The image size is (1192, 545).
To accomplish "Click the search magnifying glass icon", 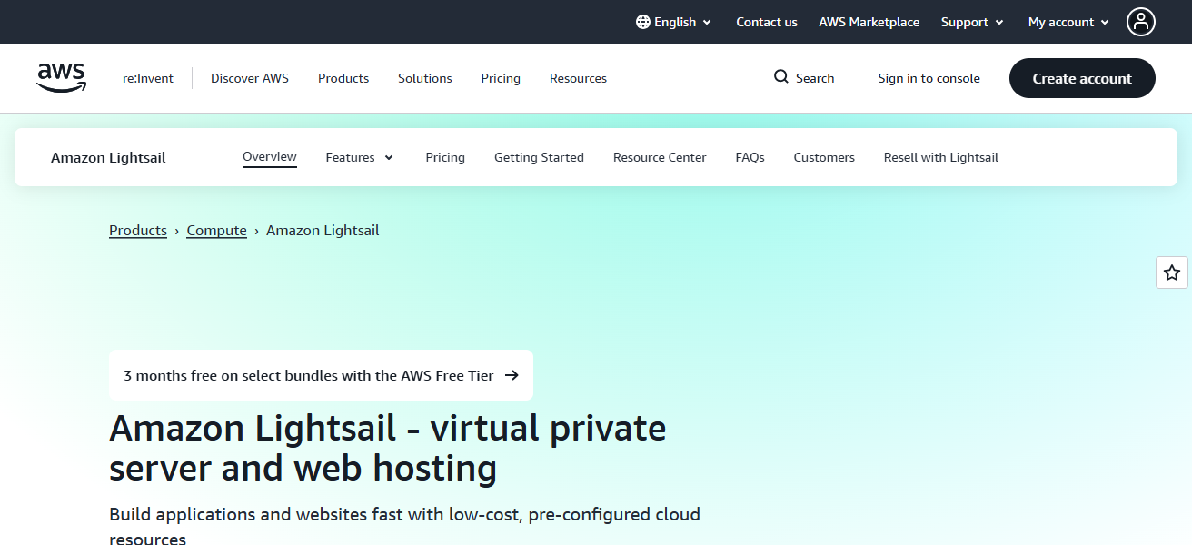I will click(780, 77).
